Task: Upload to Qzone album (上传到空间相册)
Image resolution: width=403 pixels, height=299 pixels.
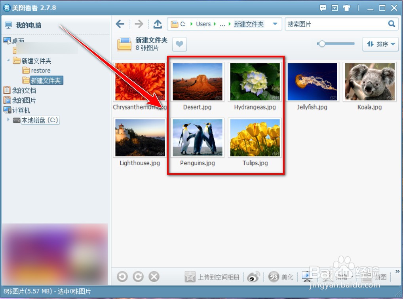Action: point(212,277)
